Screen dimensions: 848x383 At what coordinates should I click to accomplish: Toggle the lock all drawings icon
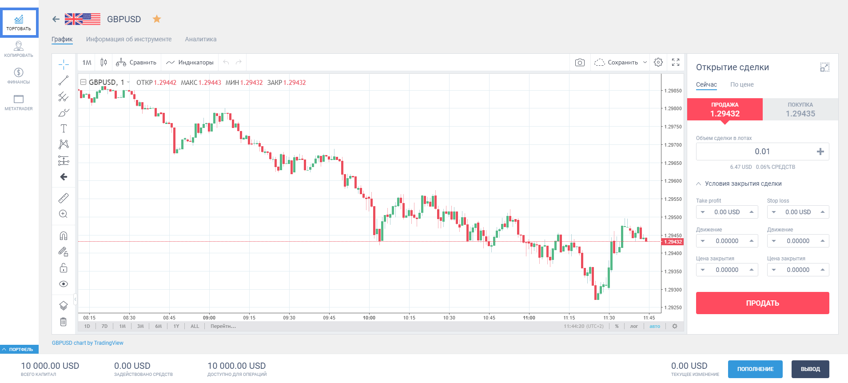click(x=64, y=267)
